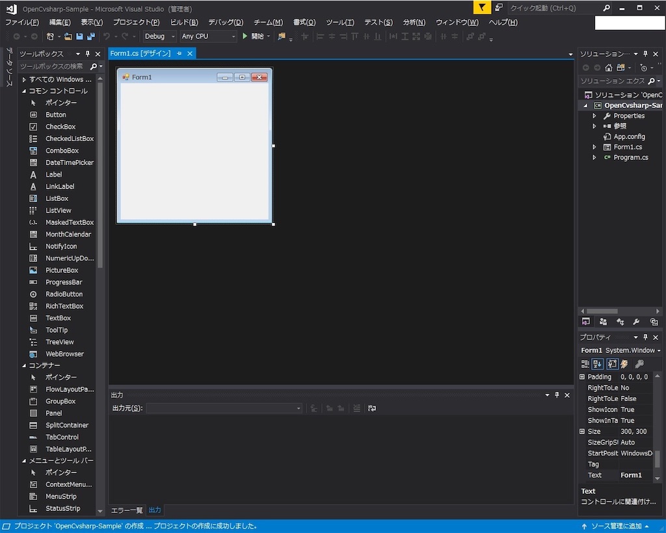This screenshot has width=666, height=533.
Task: Click the Save All toolbar icon
Action: tap(90, 36)
